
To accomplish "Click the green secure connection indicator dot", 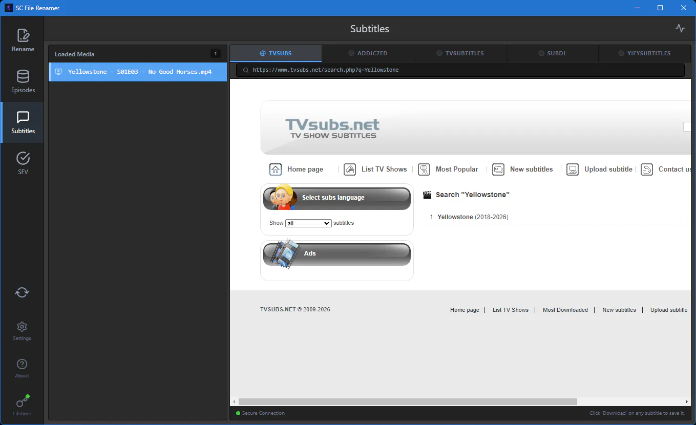I will point(238,413).
